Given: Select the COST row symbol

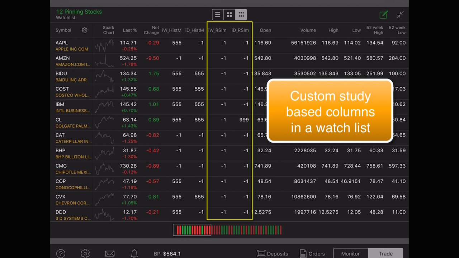Looking at the screenshot, I should [62, 89].
